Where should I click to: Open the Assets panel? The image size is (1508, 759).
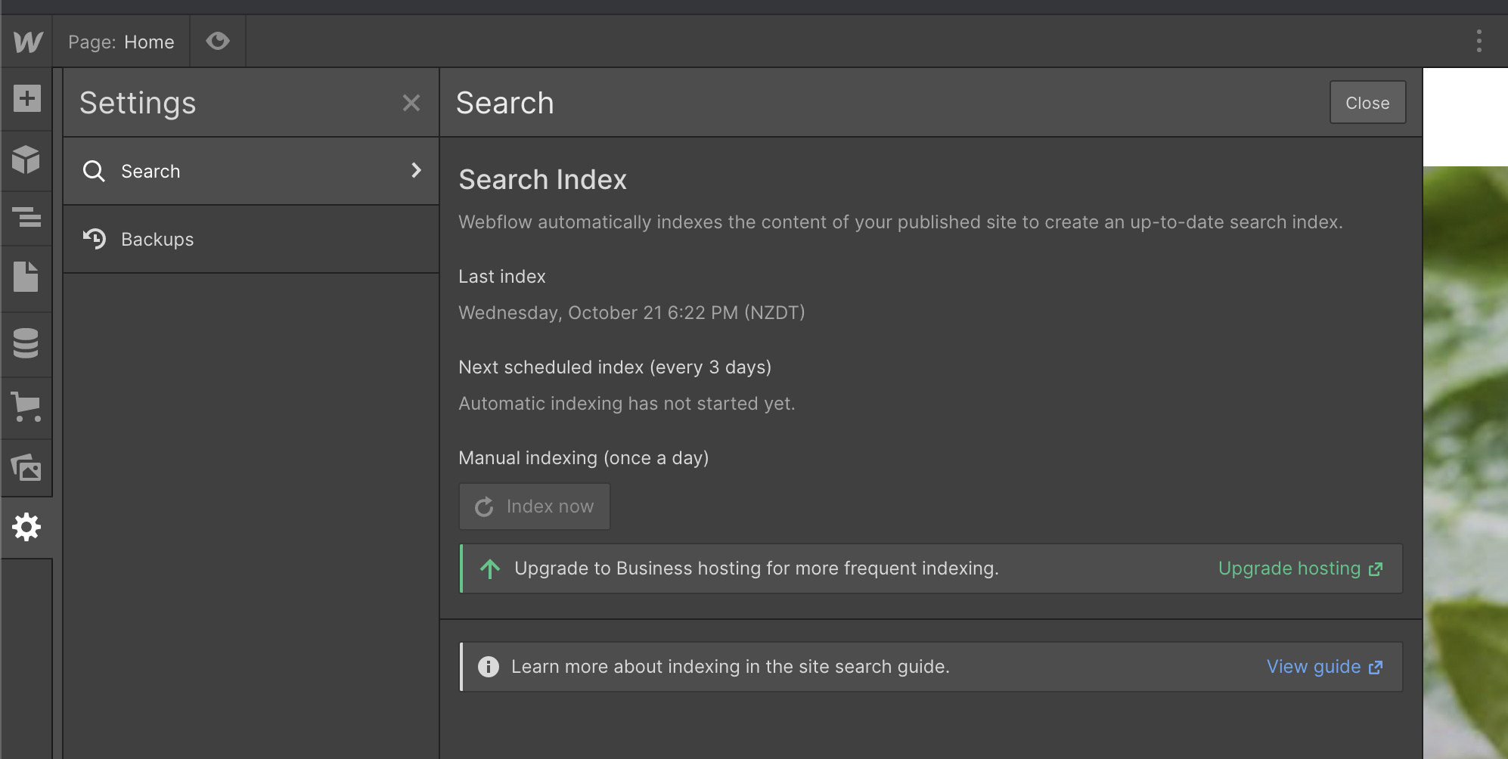[x=26, y=468]
